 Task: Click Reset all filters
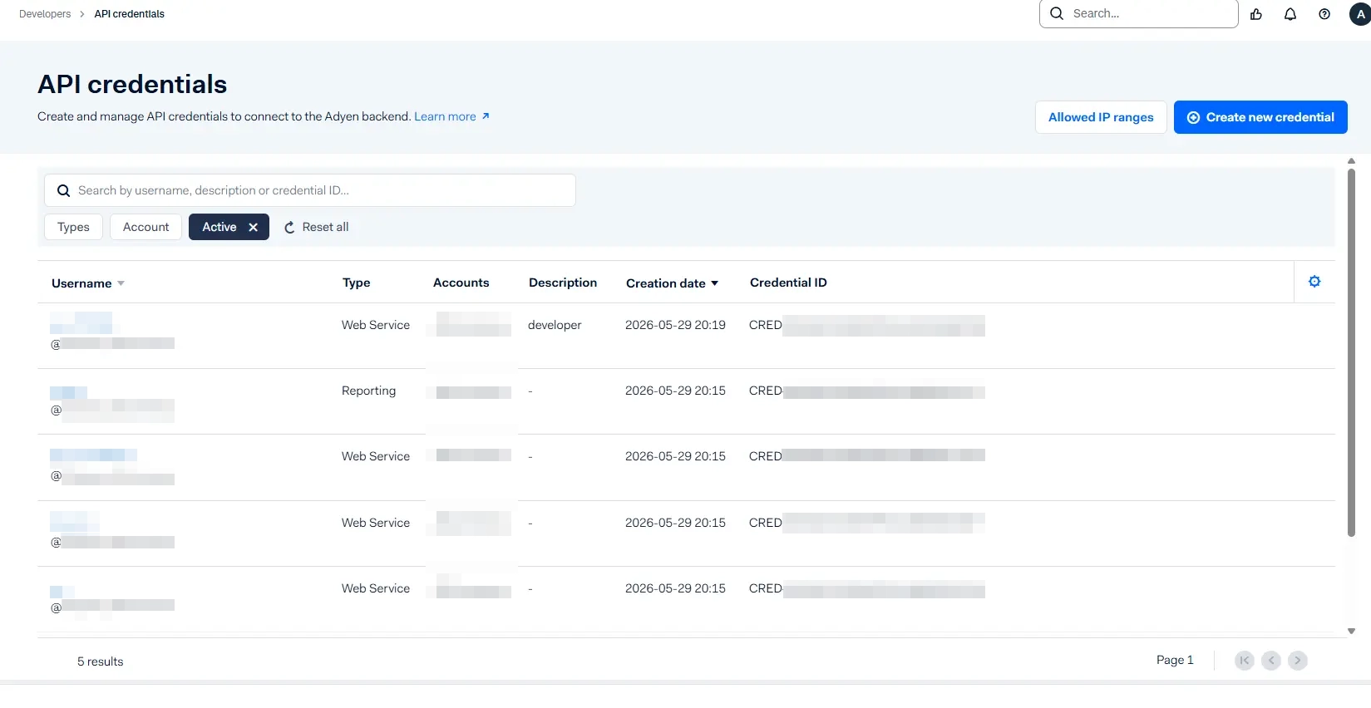coord(317,227)
